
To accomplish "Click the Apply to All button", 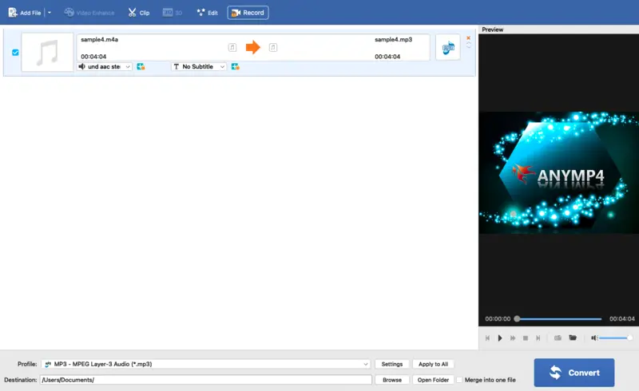I will click(433, 364).
